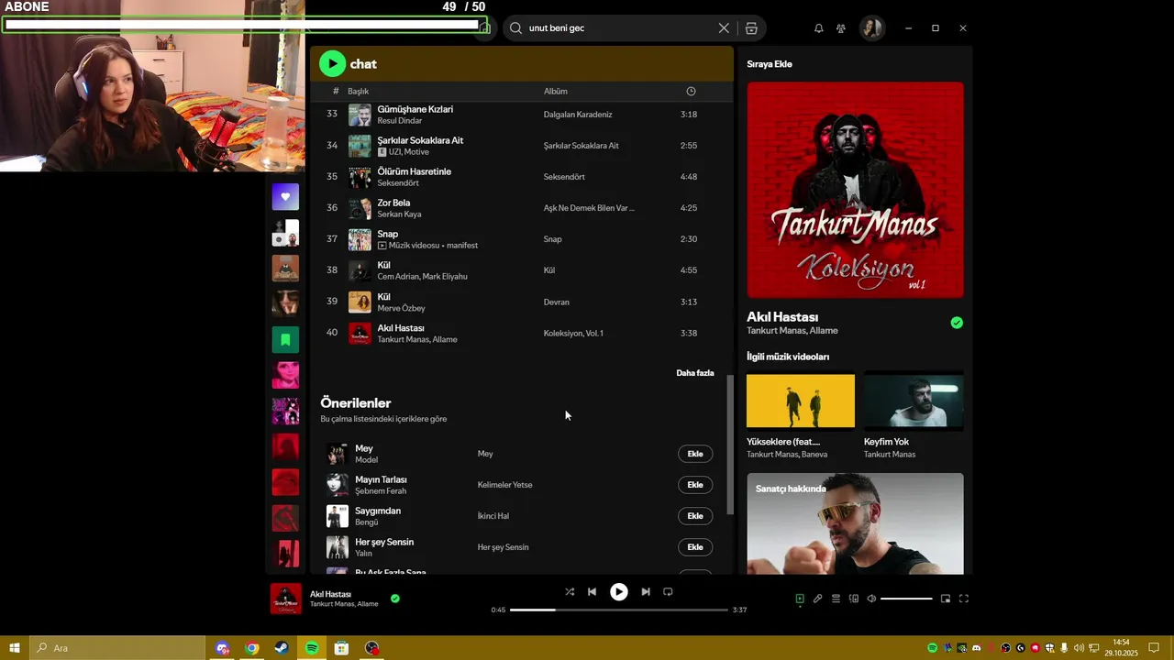The image size is (1174, 660).
Task: Open the artist link Seksendört
Action: point(400,183)
